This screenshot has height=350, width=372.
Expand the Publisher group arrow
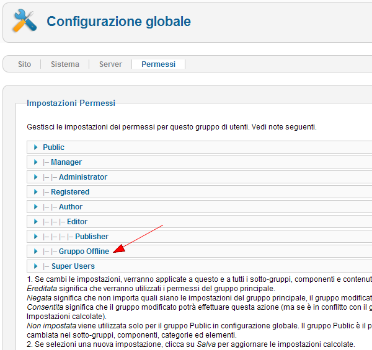click(x=36, y=237)
